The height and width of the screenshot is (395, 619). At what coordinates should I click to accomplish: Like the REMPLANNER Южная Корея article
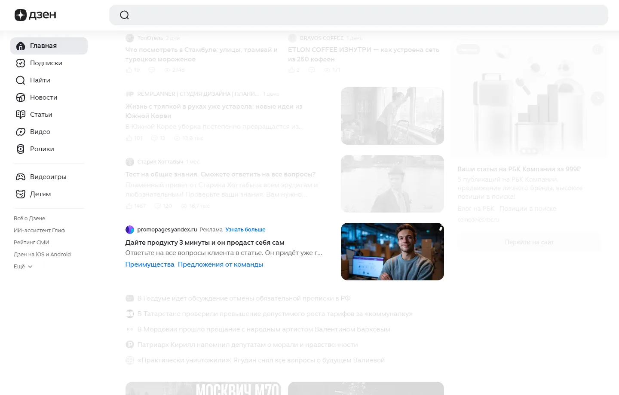click(134, 138)
